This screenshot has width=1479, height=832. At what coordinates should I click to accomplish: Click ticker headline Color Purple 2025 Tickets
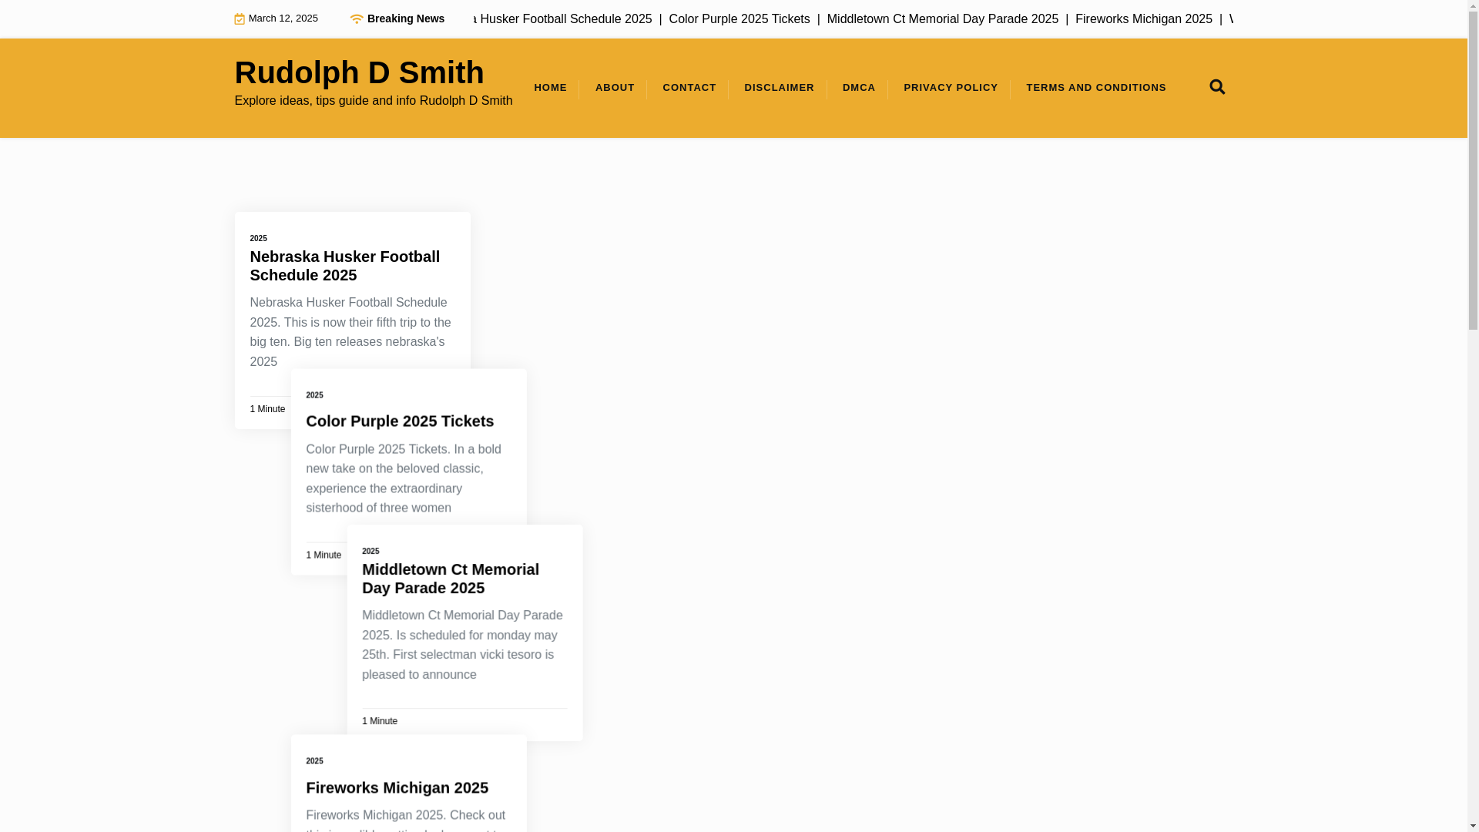click(x=739, y=19)
